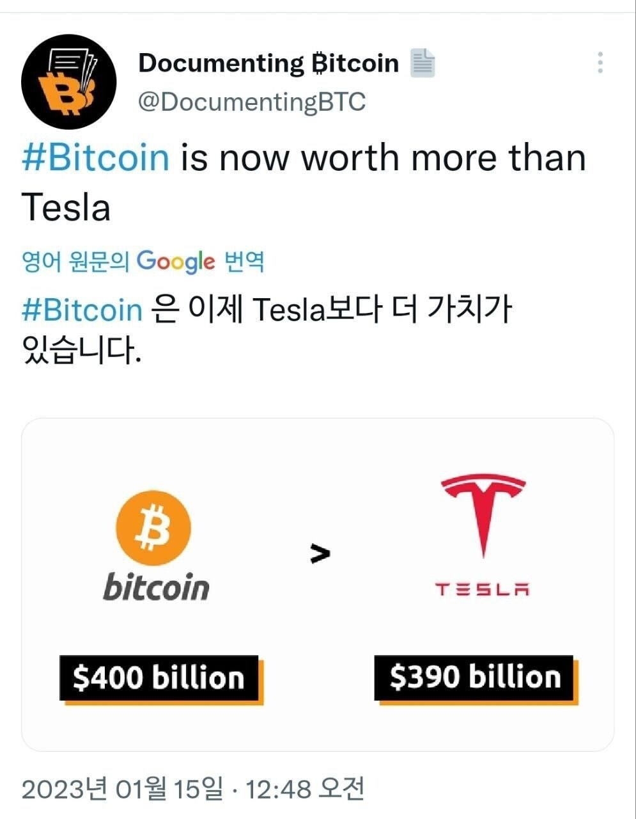Select the '$400 billion' label in the image
This screenshot has height=819, width=636.
coord(158,676)
